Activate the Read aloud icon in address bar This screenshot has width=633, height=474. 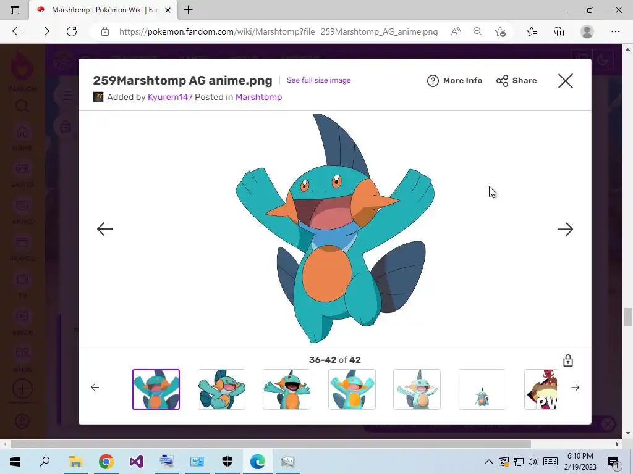(456, 31)
